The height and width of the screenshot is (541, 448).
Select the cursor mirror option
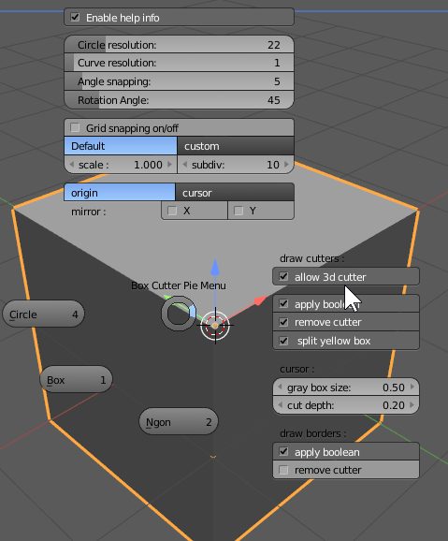pos(235,193)
